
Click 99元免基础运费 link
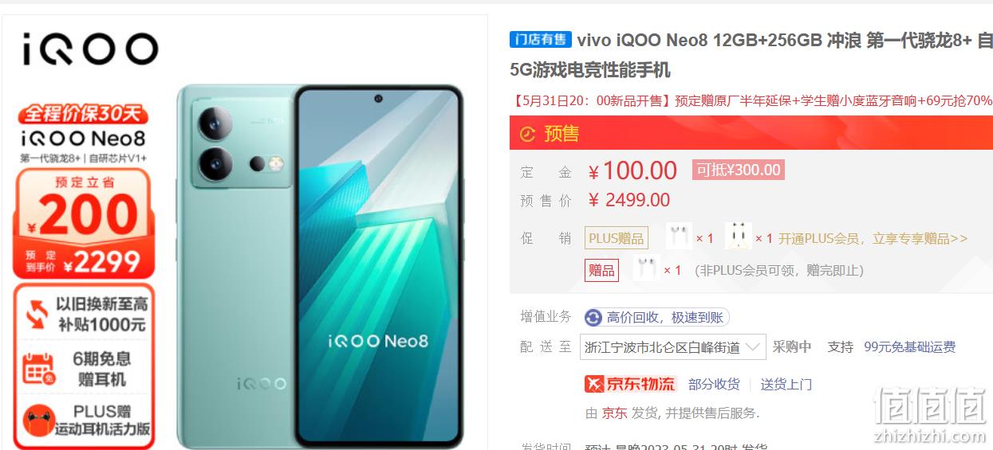pos(909,347)
